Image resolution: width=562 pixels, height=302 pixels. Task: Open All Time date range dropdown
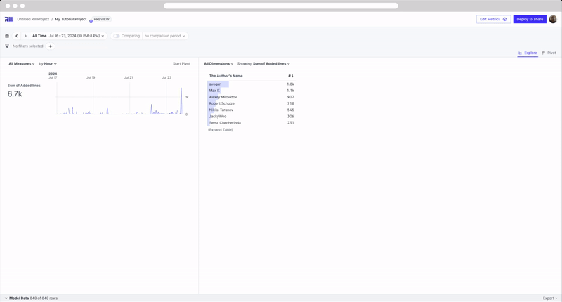coord(68,37)
